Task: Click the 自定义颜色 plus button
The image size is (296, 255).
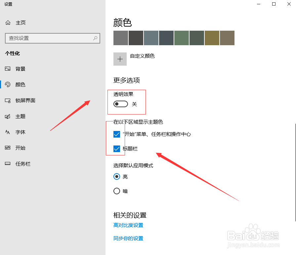Action: 120,59
